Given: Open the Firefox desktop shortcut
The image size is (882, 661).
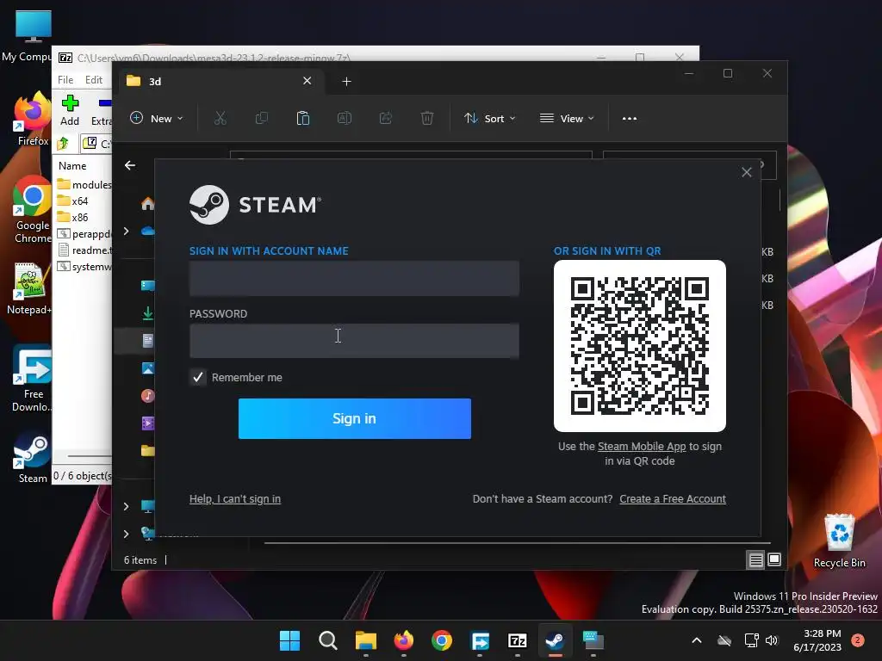Looking at the screenshot, I should 33,119.
